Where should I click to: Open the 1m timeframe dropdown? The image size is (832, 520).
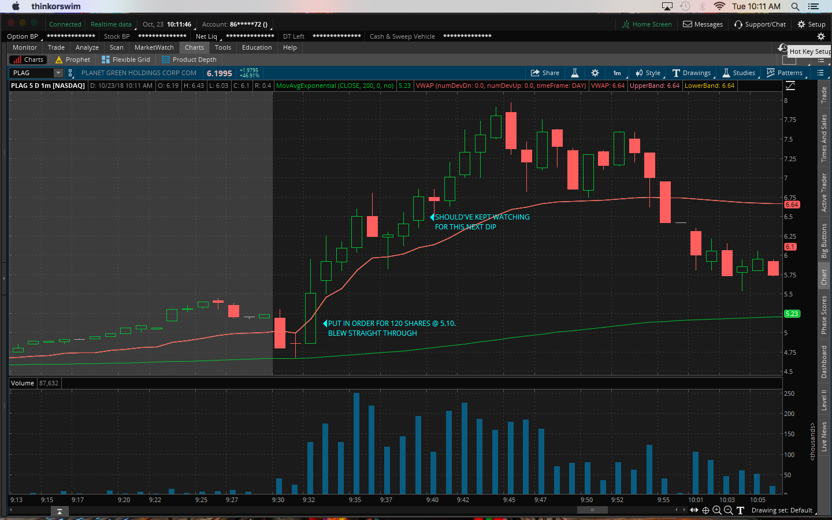click(x=617, y=73)
